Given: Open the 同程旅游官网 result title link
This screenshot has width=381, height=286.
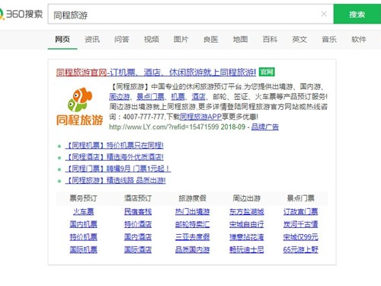Looking at the screenshot, I should 156,72.
